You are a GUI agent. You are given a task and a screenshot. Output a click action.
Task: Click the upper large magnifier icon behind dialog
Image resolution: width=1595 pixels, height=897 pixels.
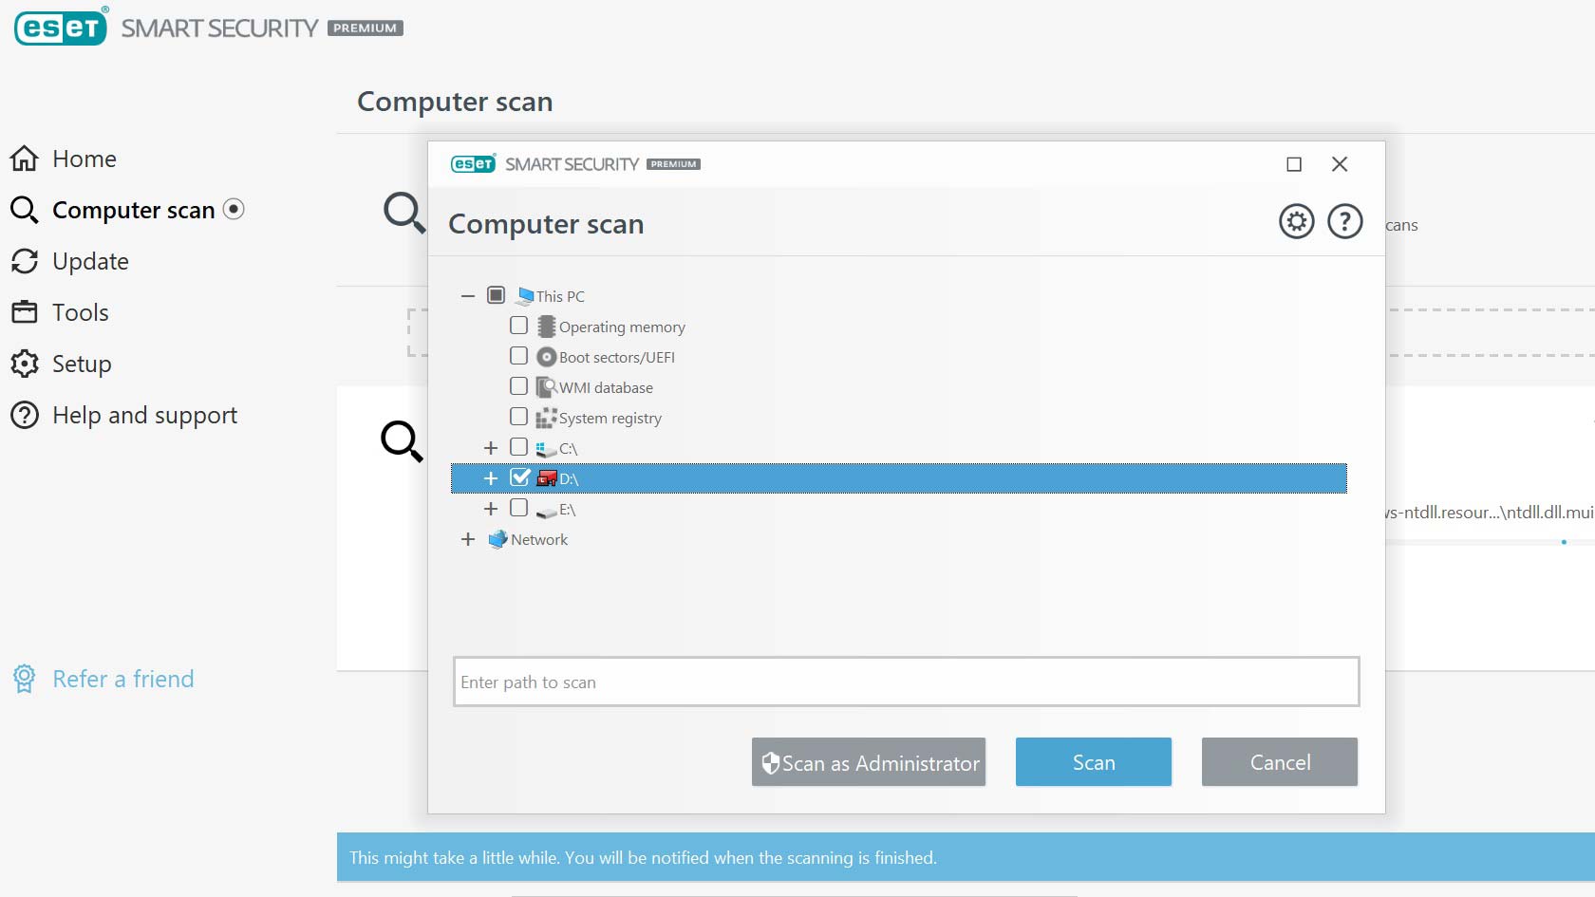click(x=403, y=213)
